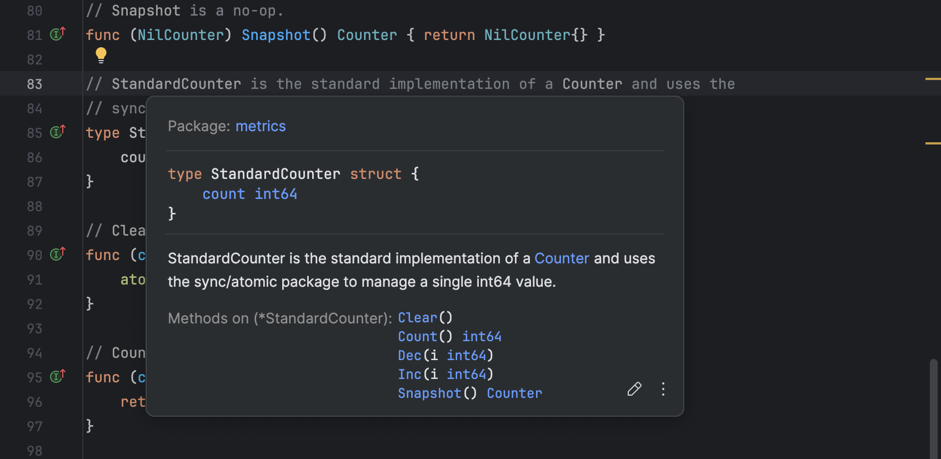Click the implements gutter icon on line 90
Image resolution: width=941 pixels, height=459 pixels.
pos(58,255)
